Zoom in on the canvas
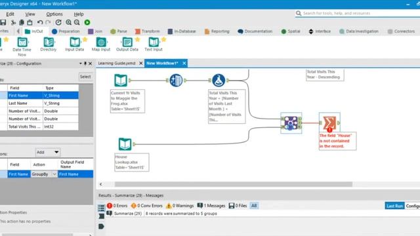Screen dimensions: 420x236 [x=68, y=22]
